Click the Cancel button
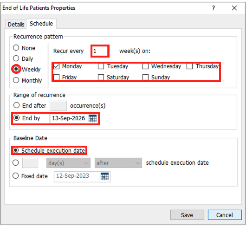The width and height of the screenshot is (246, 226). (225, 215)
